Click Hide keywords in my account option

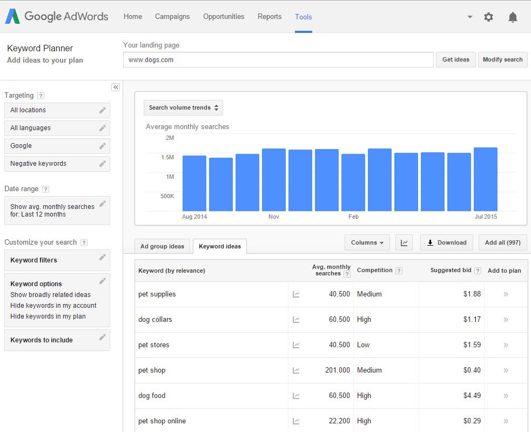[x=53, y=306]
